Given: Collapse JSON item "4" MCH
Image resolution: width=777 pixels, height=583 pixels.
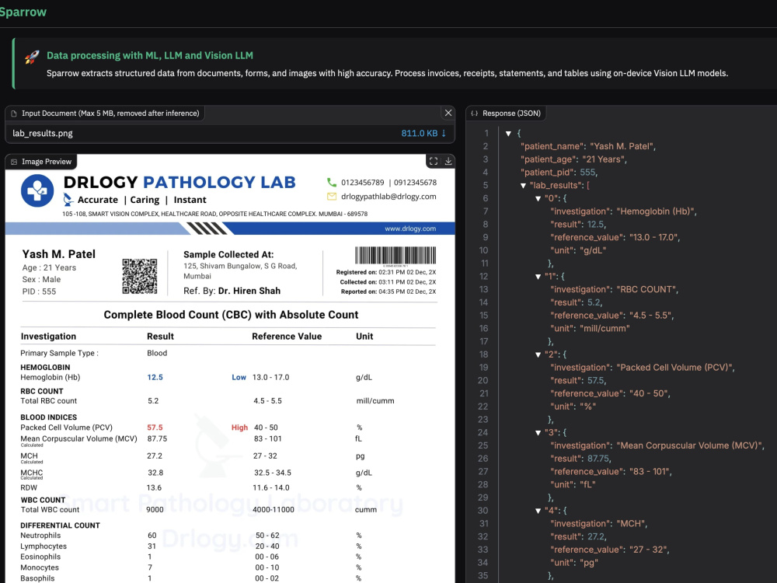Looking at the screenshot, I should click(x=538, y=511).
